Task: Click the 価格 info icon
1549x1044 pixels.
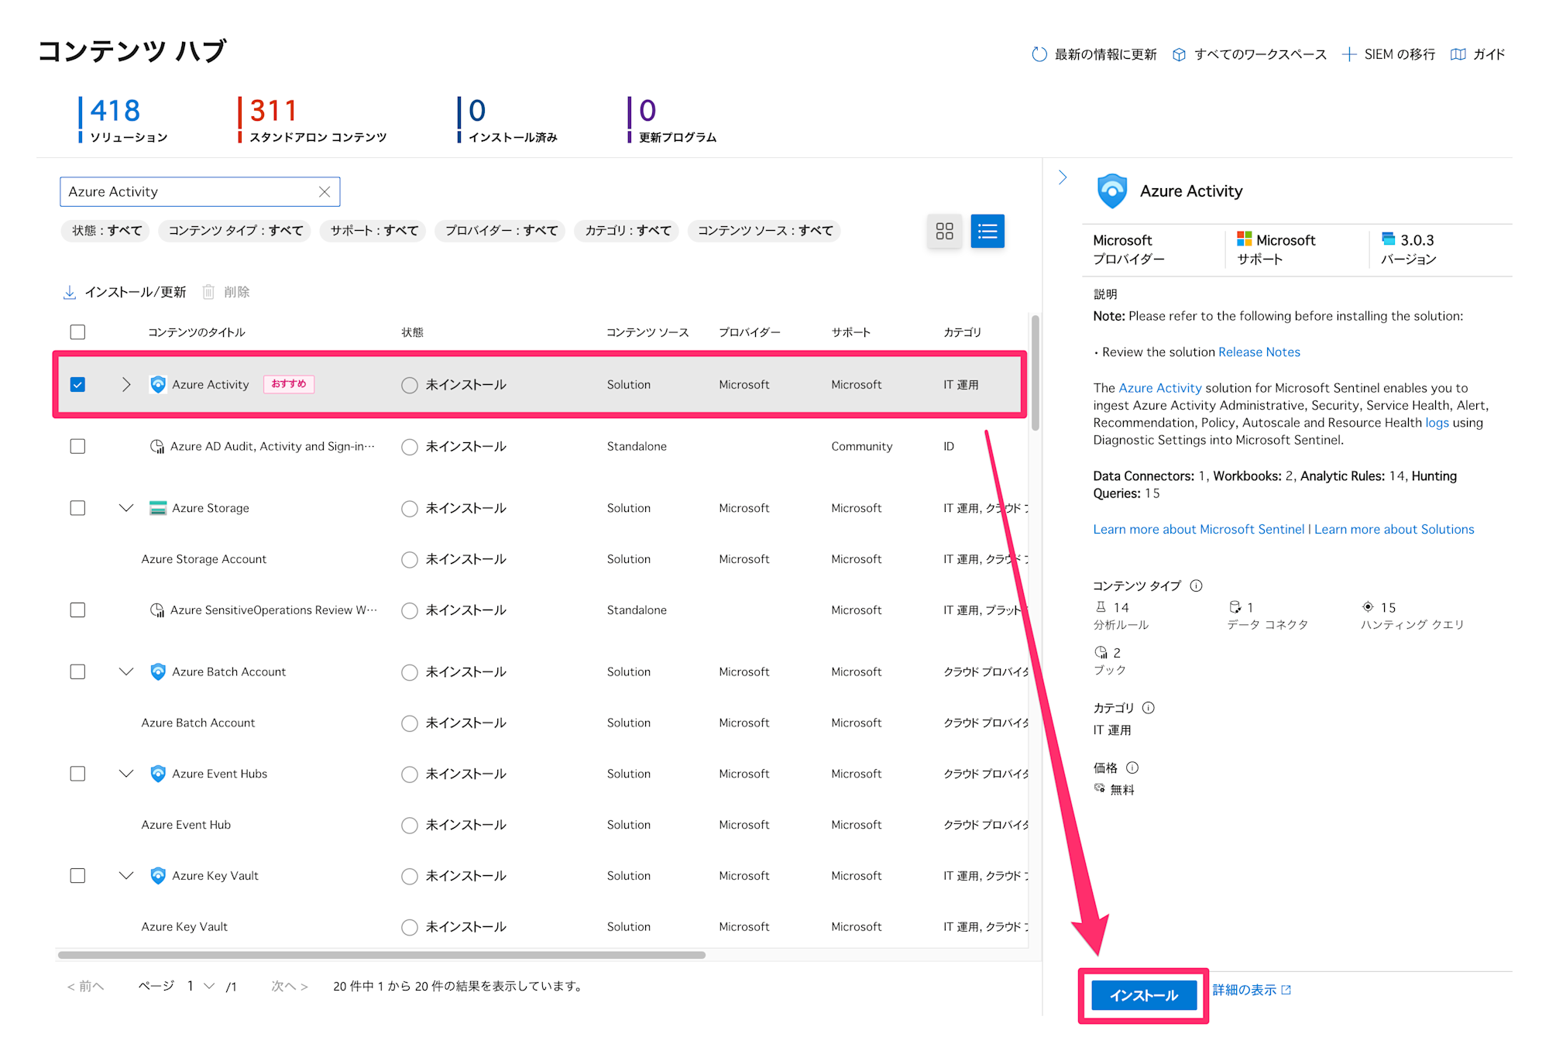Action: [x=1132, y=768]
